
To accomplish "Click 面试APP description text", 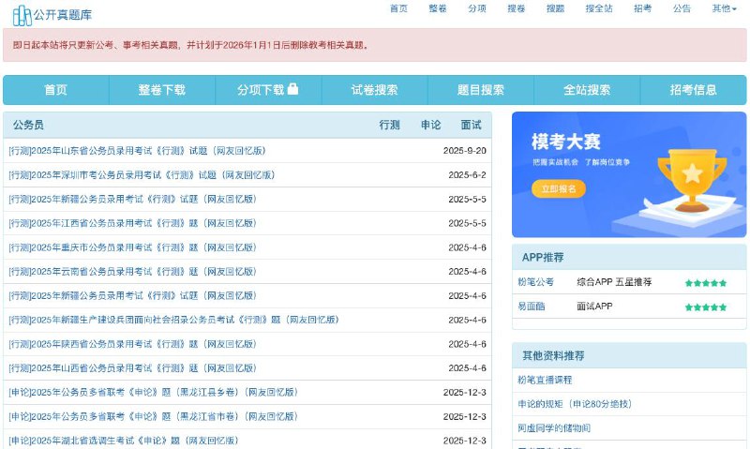I will coord(594,307).
